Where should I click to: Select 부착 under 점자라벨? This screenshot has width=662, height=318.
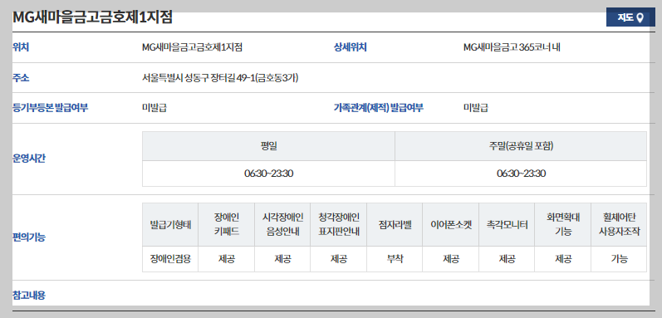[x=395, y=259]
